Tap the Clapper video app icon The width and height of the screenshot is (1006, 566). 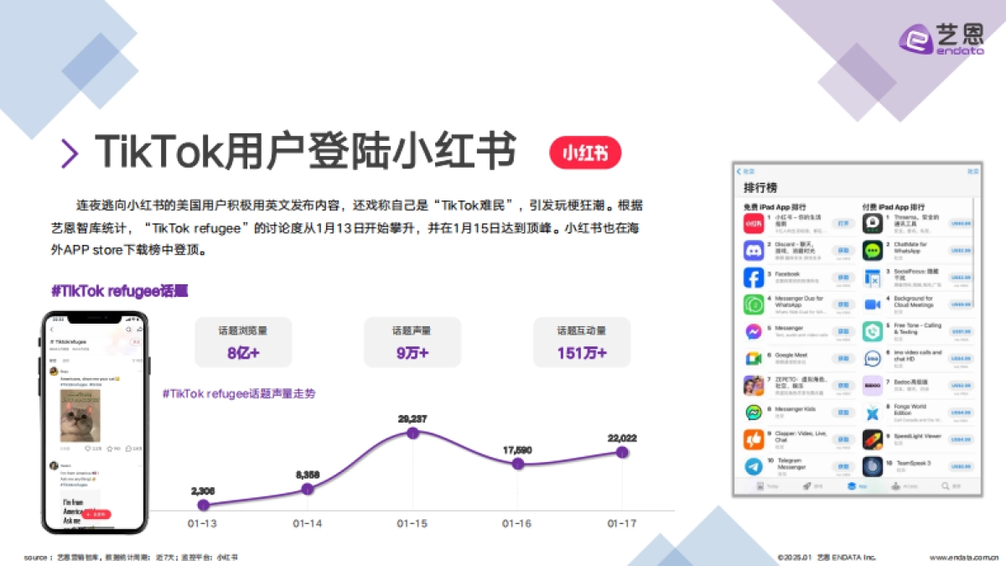(753, 439)
